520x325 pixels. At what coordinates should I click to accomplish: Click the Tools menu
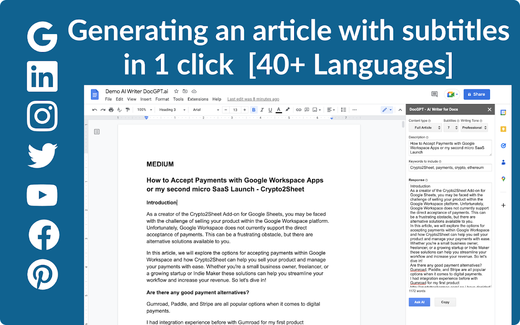[x=178, y=99]
